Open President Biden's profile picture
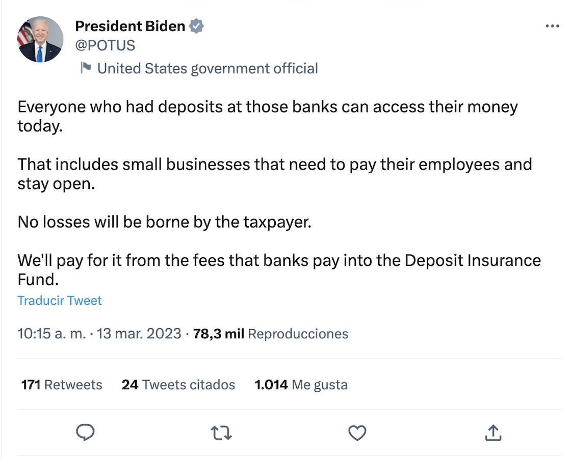Screen dimensions: 571x460 (x=40, y=39)
